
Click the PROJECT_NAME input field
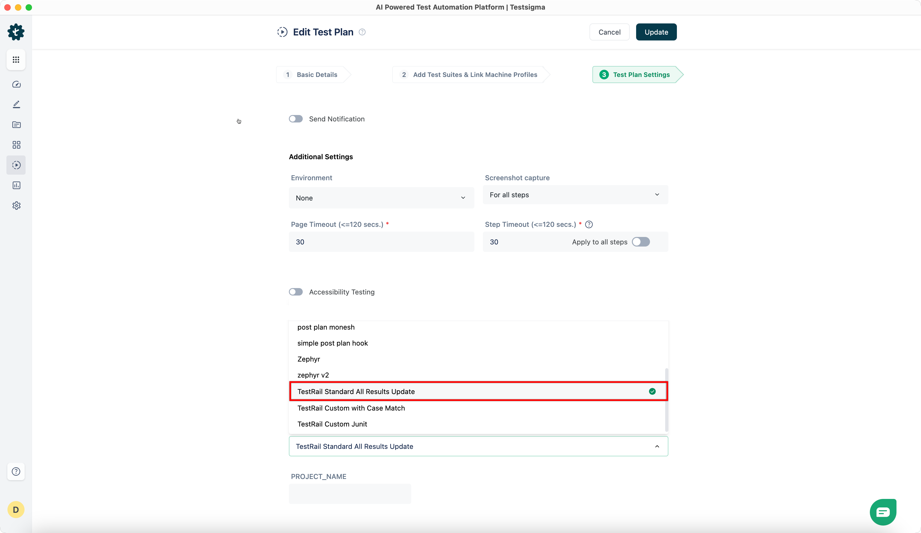[x=350, y=494]
